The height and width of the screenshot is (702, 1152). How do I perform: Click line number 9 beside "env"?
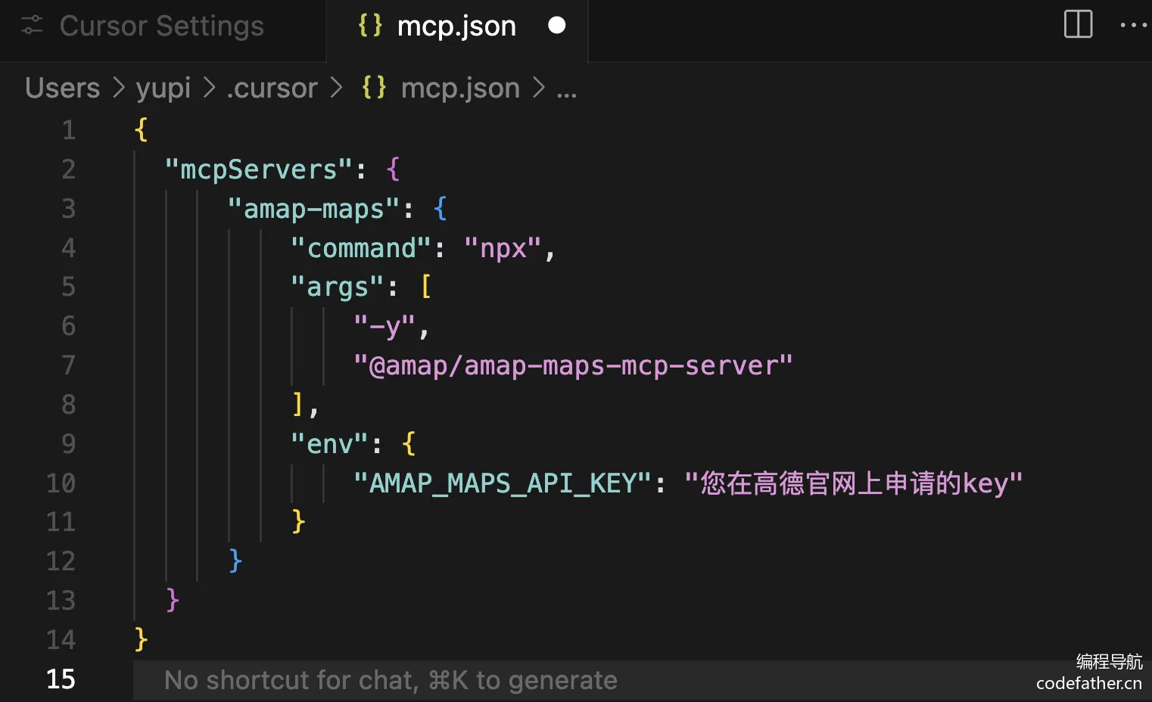(68, 443)
